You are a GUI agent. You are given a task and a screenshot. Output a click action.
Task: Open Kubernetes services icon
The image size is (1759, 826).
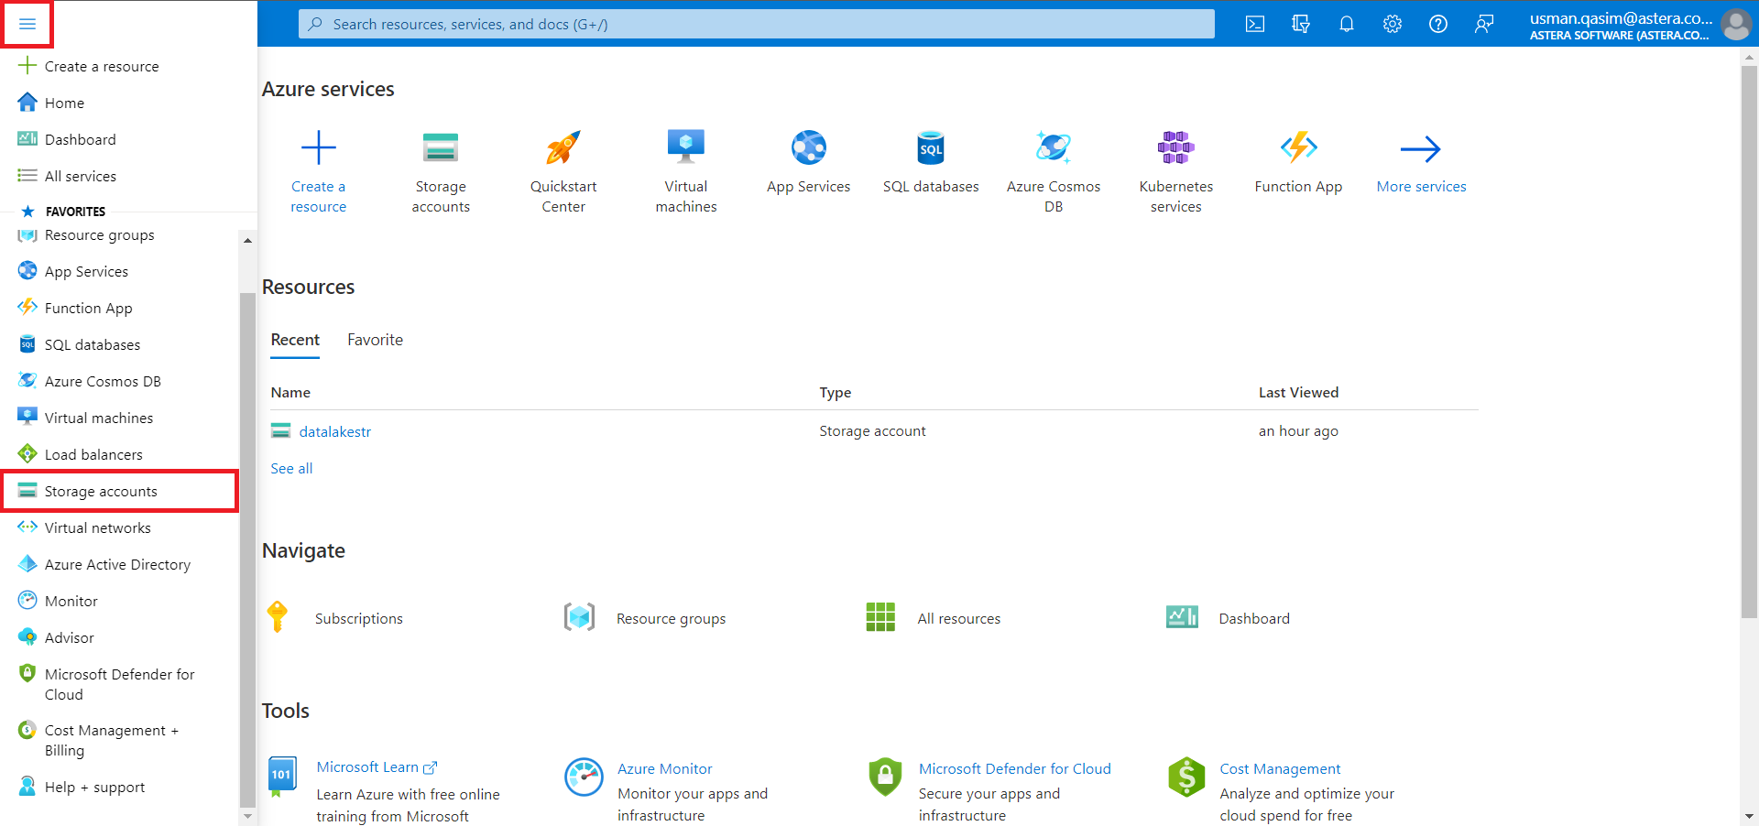(x=1175, y=147)
